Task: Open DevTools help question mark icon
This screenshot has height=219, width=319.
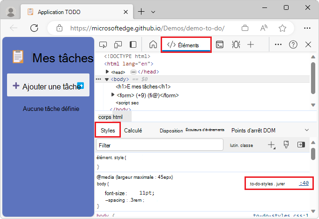Action: (293, 44)
